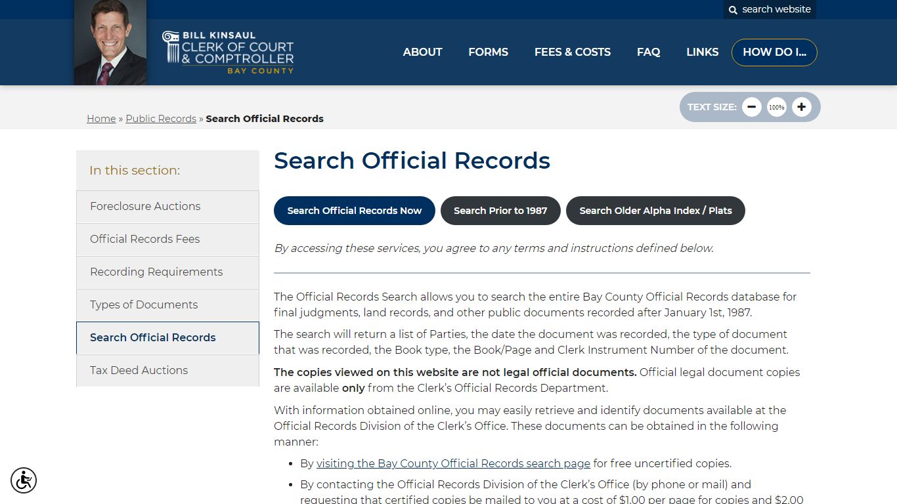897x504 pixels.
Task: Click the Clerk of Court logo
Action: tap(228, 52)
